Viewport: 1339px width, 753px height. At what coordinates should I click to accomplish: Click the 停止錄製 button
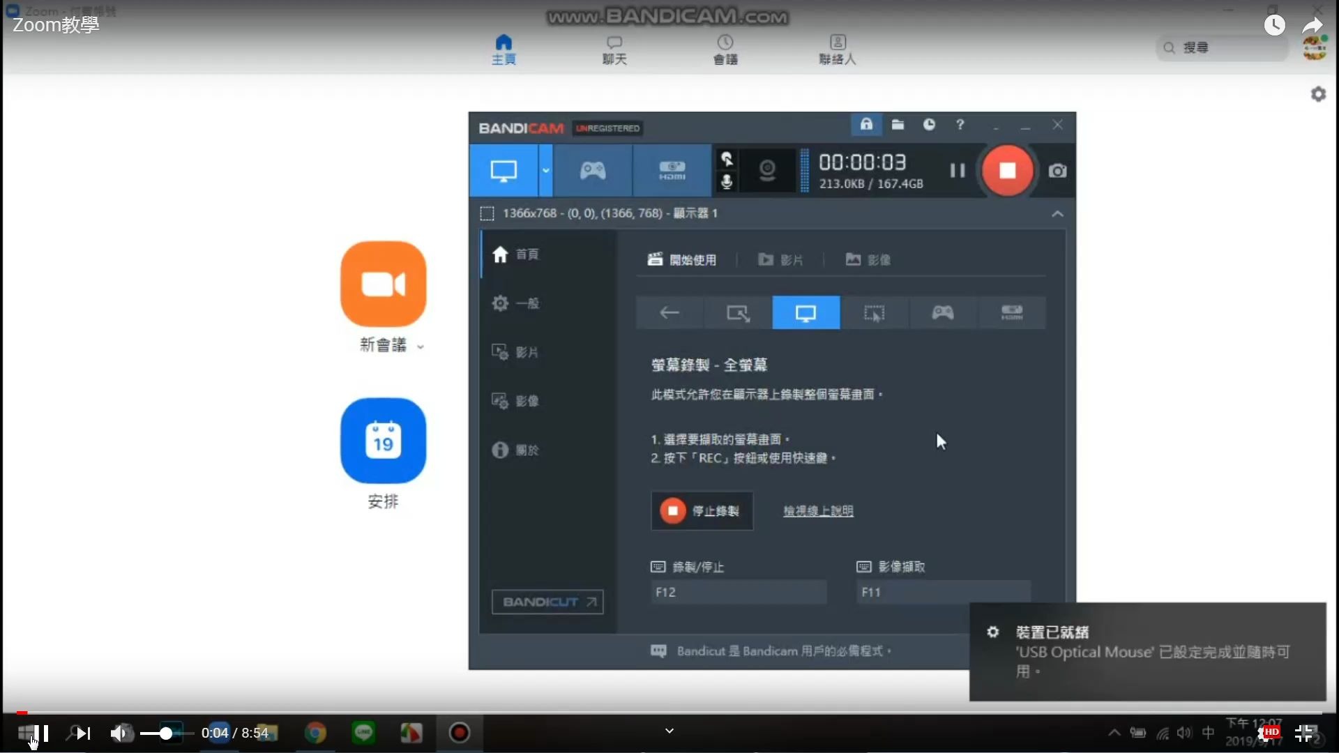click(x=702, y=511)
